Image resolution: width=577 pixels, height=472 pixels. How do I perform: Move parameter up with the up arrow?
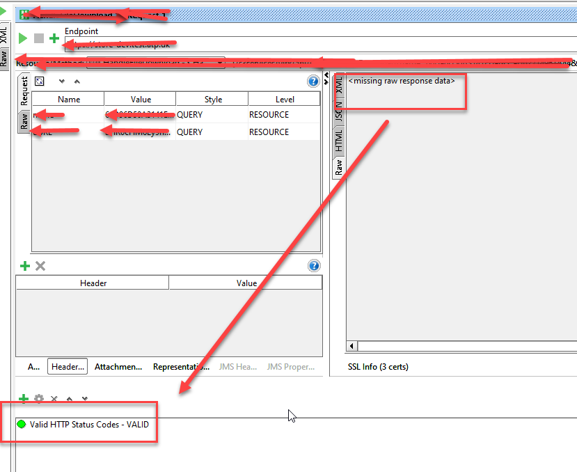tap(77, 81)
